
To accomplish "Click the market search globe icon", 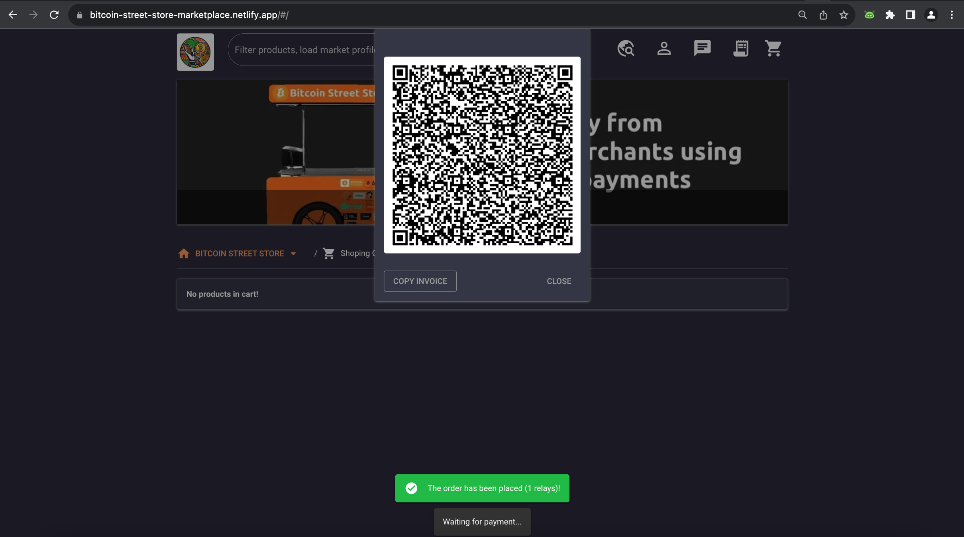I will (626, 49).
